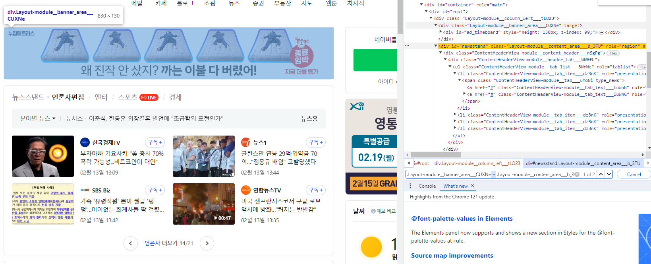Collapse the Layout-module__column_left div node
Screen dimensions: 651x264
point(431,18)
